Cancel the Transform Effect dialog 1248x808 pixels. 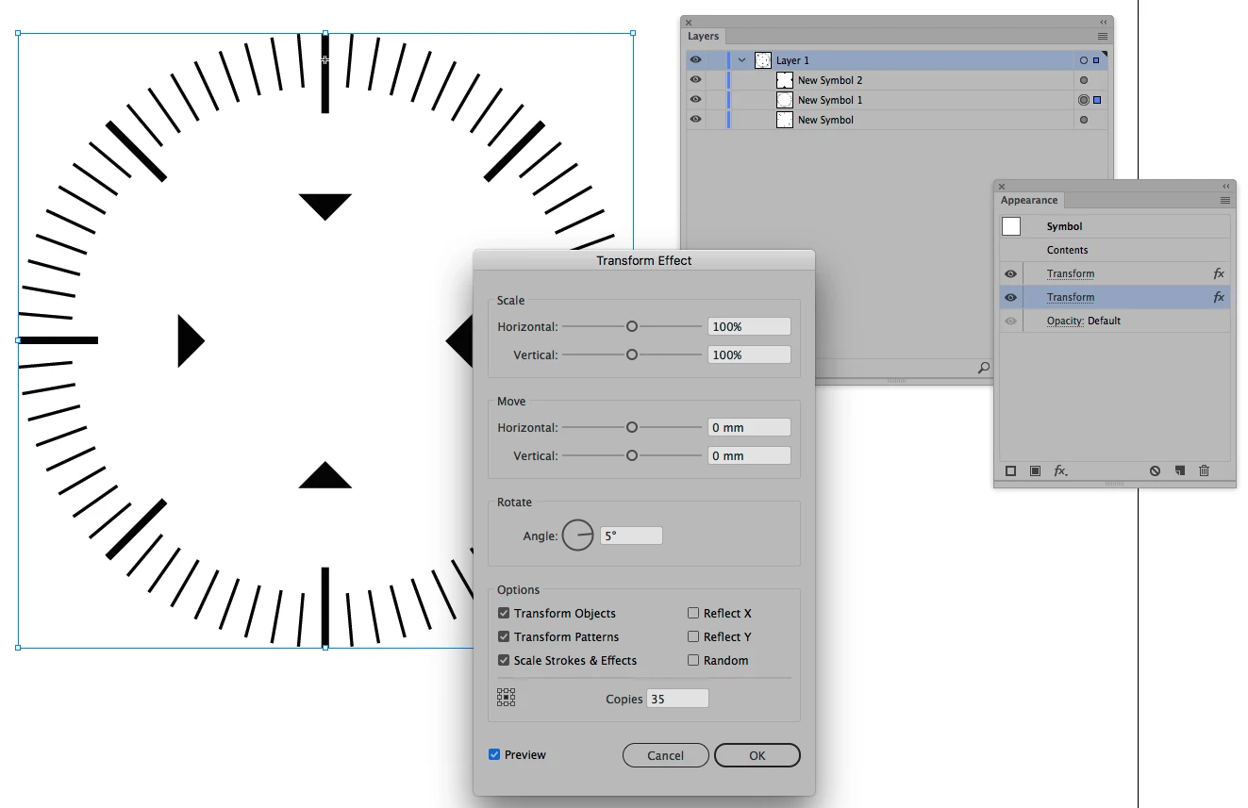pyautogui.click(x=666, y=755)
